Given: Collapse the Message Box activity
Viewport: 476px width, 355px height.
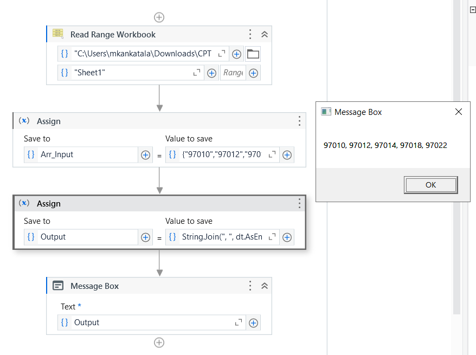Looking at the screenshot, I should [265, 286].
